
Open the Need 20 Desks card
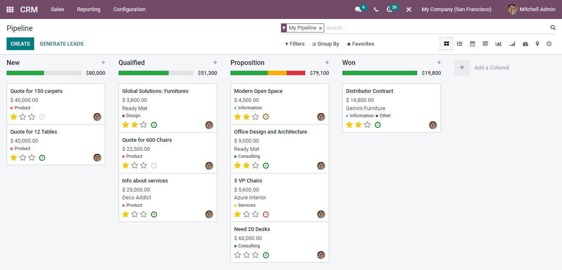(280, 242)
